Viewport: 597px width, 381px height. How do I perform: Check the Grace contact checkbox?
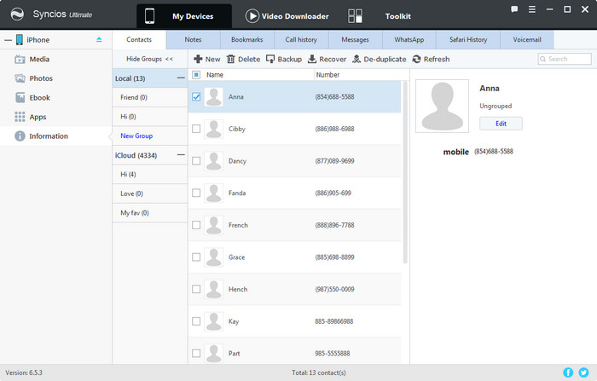(x=196, y=257)
